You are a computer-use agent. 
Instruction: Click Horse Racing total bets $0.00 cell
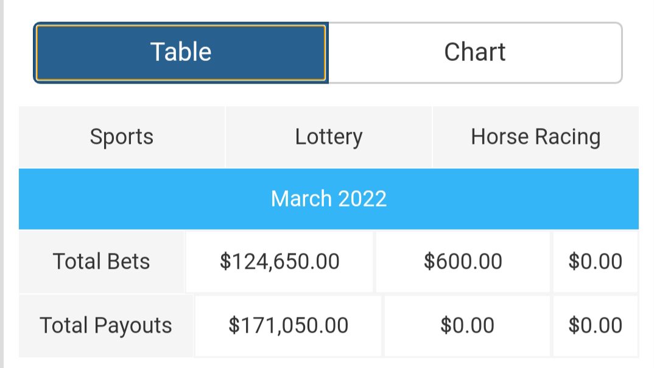click(x=595, y=262)
